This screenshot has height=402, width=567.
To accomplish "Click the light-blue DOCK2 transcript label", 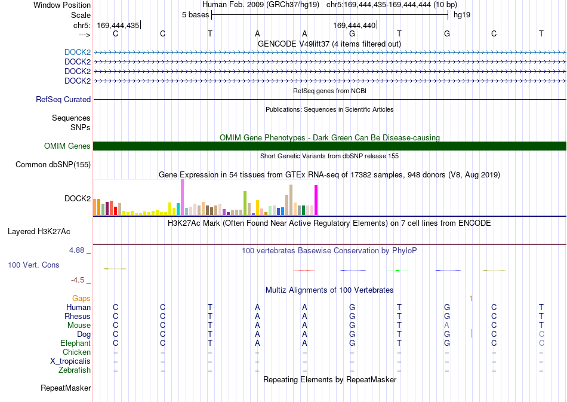I will pos(78,52).
